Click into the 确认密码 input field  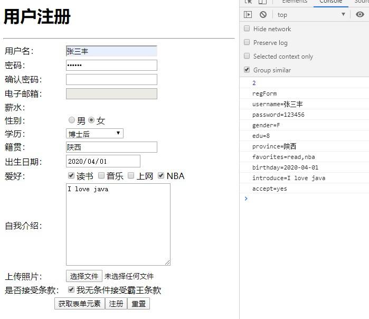coord(111,80)
